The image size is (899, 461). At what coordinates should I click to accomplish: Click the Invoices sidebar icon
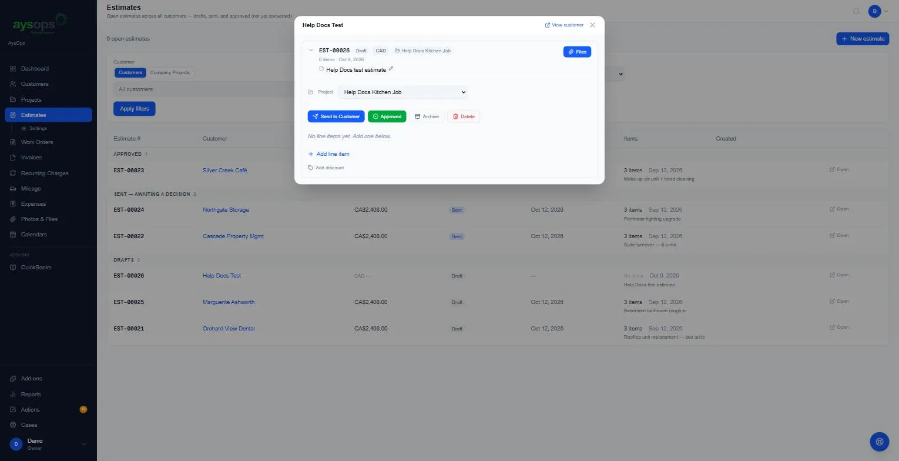pos(13,158)
